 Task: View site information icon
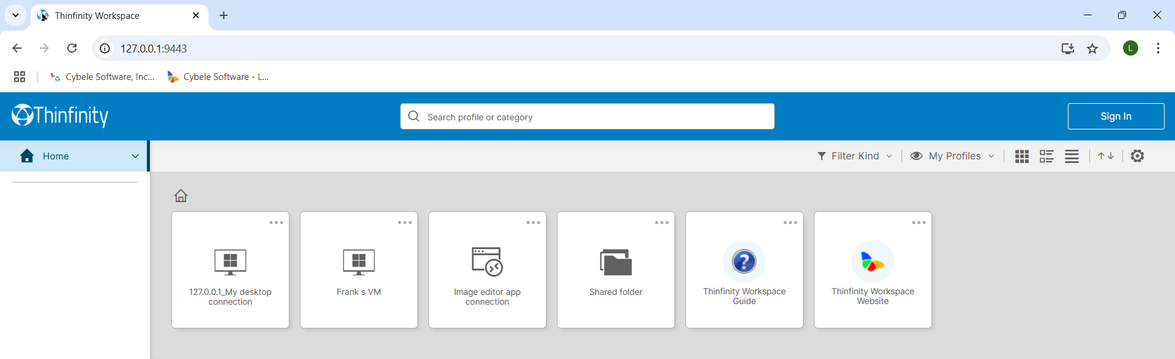105,48
